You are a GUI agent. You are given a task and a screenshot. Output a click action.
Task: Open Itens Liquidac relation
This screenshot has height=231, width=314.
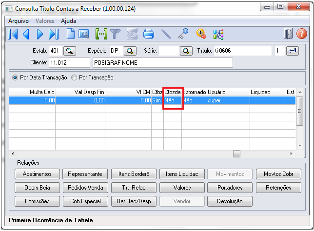182,174
